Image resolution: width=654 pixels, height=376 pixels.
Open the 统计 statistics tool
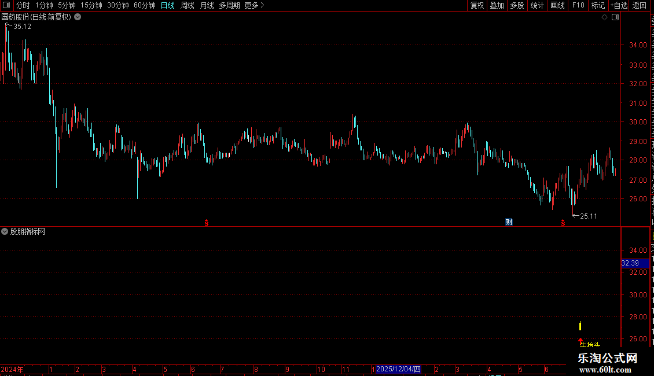click(537, 5)
